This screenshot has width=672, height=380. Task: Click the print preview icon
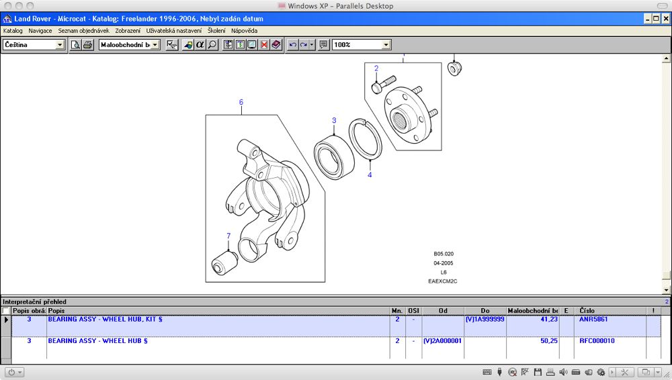(x=76, y=45)
